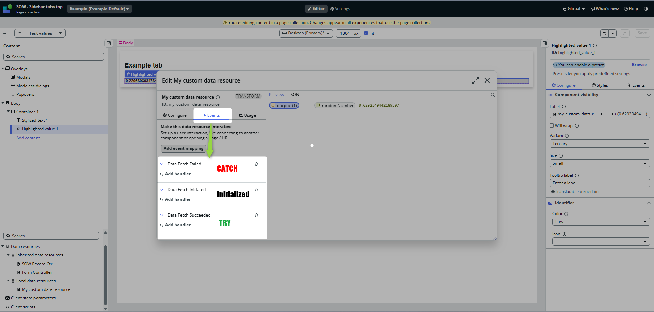This screenshot has width=654, height=312.
Task: Click the undo icon in toolbar
Action: [x=605, y=33]
